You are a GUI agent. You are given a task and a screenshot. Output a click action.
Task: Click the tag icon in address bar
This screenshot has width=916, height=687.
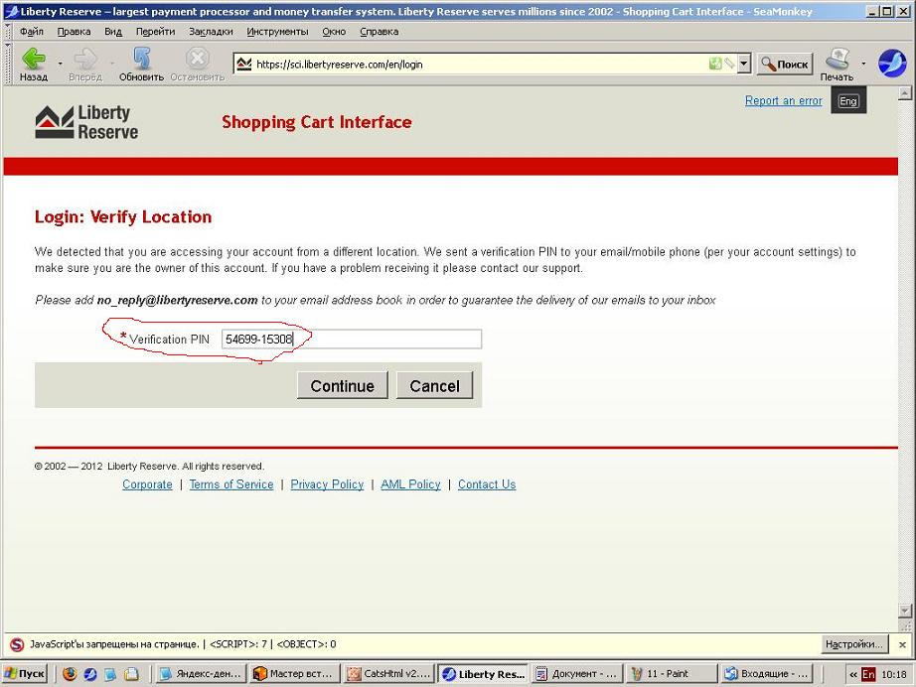[729, 64]
